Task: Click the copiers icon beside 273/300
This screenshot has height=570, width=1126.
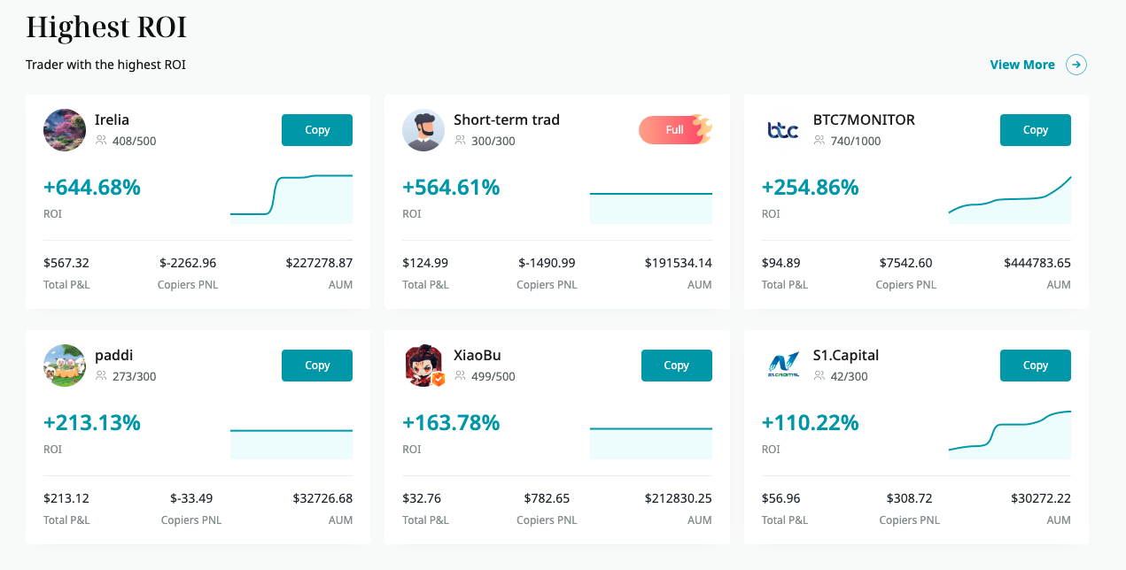Action: pos(102,375)
